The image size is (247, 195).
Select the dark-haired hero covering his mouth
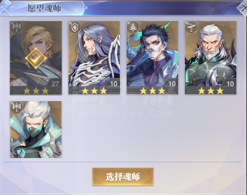click(152, 58)
